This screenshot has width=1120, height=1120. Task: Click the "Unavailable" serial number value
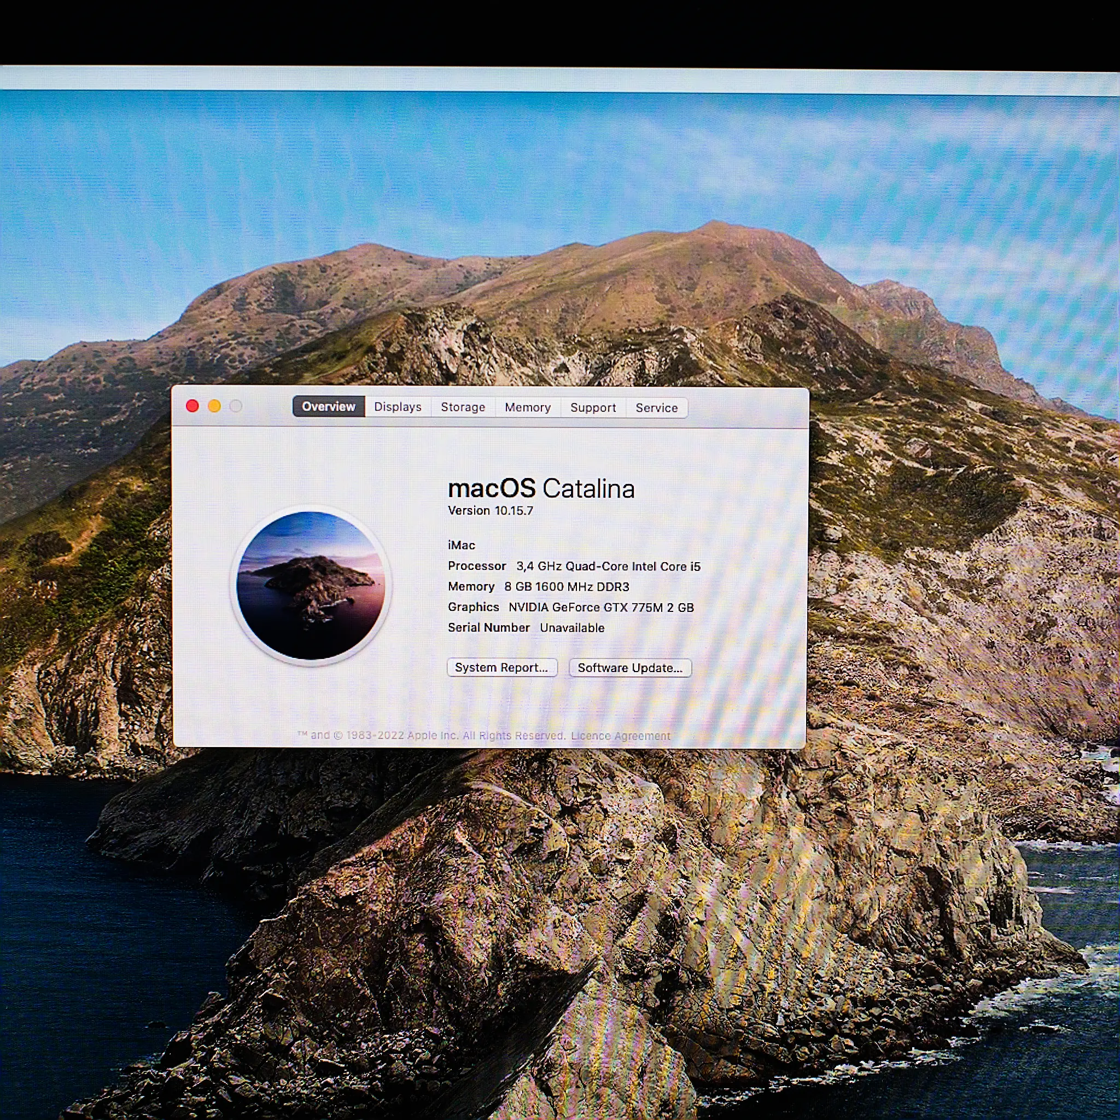pyautogui.click(x=572, y=628)
